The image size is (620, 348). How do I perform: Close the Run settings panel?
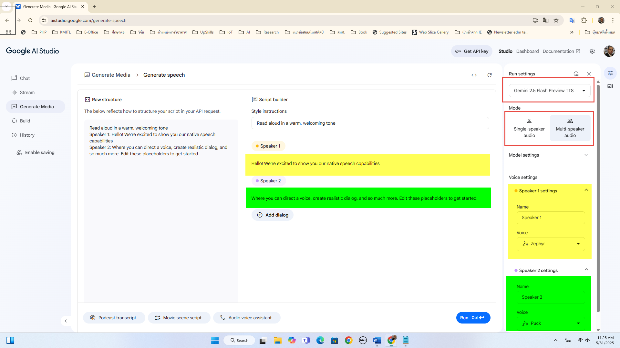pyautogui.click(x=589, y=74)
